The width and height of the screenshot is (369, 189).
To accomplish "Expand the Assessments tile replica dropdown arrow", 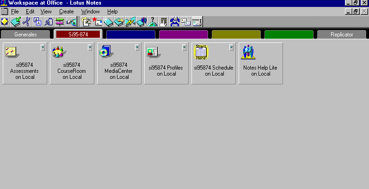I will coord(43,47).
